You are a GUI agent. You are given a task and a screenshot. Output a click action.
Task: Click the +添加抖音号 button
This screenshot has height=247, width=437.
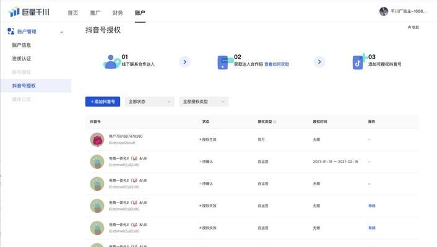103,101
